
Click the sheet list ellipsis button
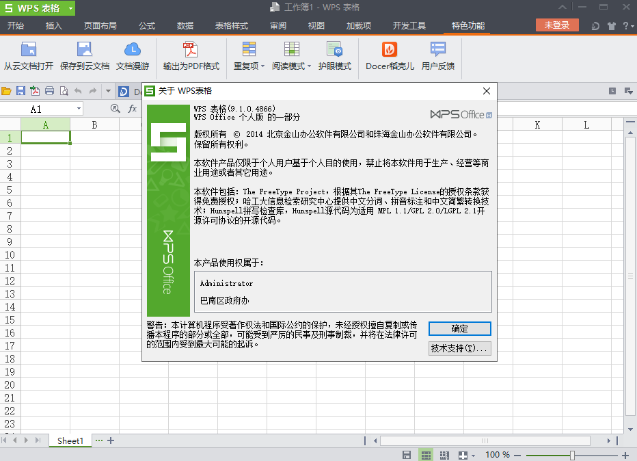click(x=98, y=440)
